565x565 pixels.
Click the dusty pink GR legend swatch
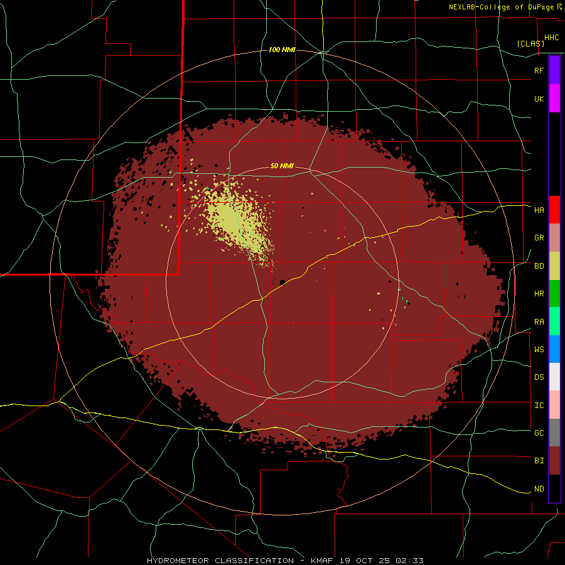(554, 237)
